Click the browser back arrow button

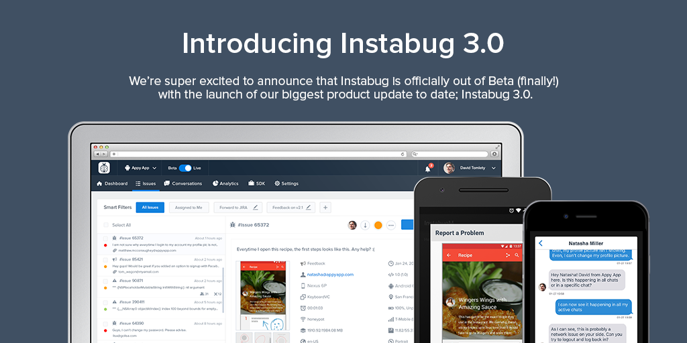[98, 154]
